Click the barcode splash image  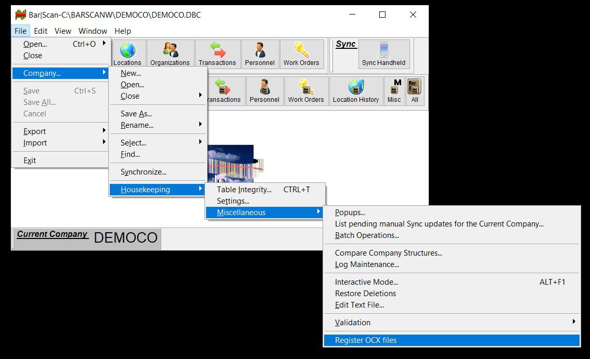235,164
